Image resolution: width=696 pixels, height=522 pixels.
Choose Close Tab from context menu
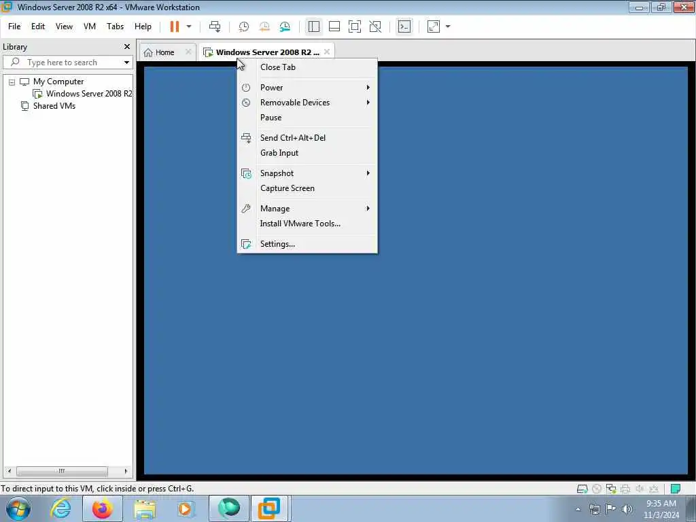[x=307, y=67]
